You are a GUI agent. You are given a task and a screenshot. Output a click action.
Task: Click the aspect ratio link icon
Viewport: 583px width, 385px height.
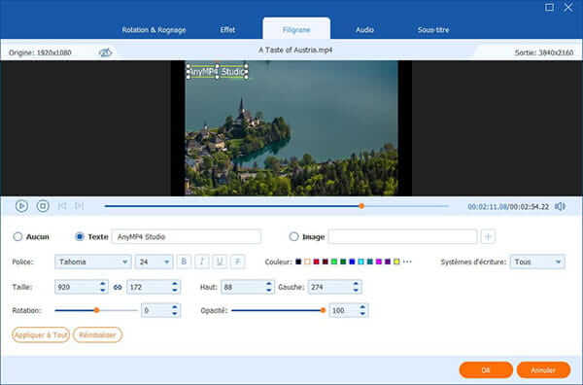click(118, 287)
